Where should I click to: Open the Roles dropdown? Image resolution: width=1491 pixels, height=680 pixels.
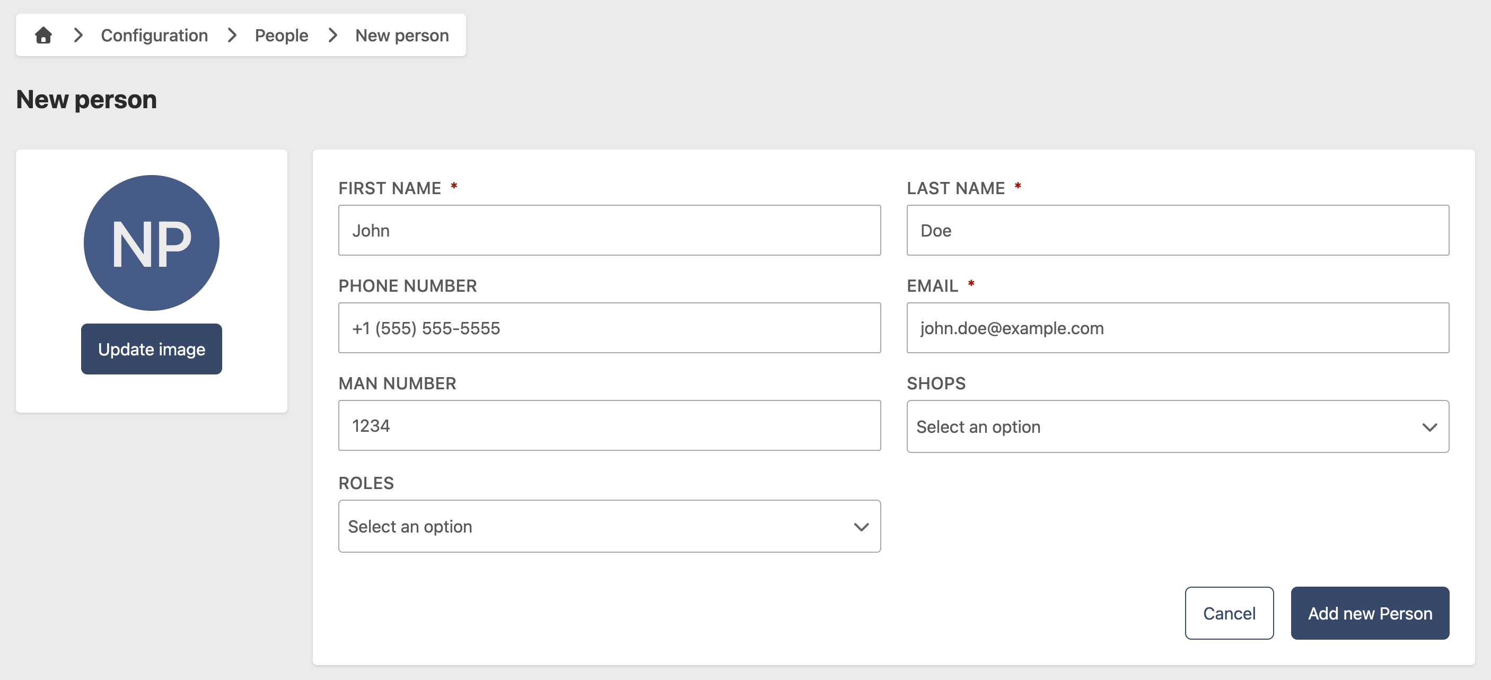pos(609,526)
